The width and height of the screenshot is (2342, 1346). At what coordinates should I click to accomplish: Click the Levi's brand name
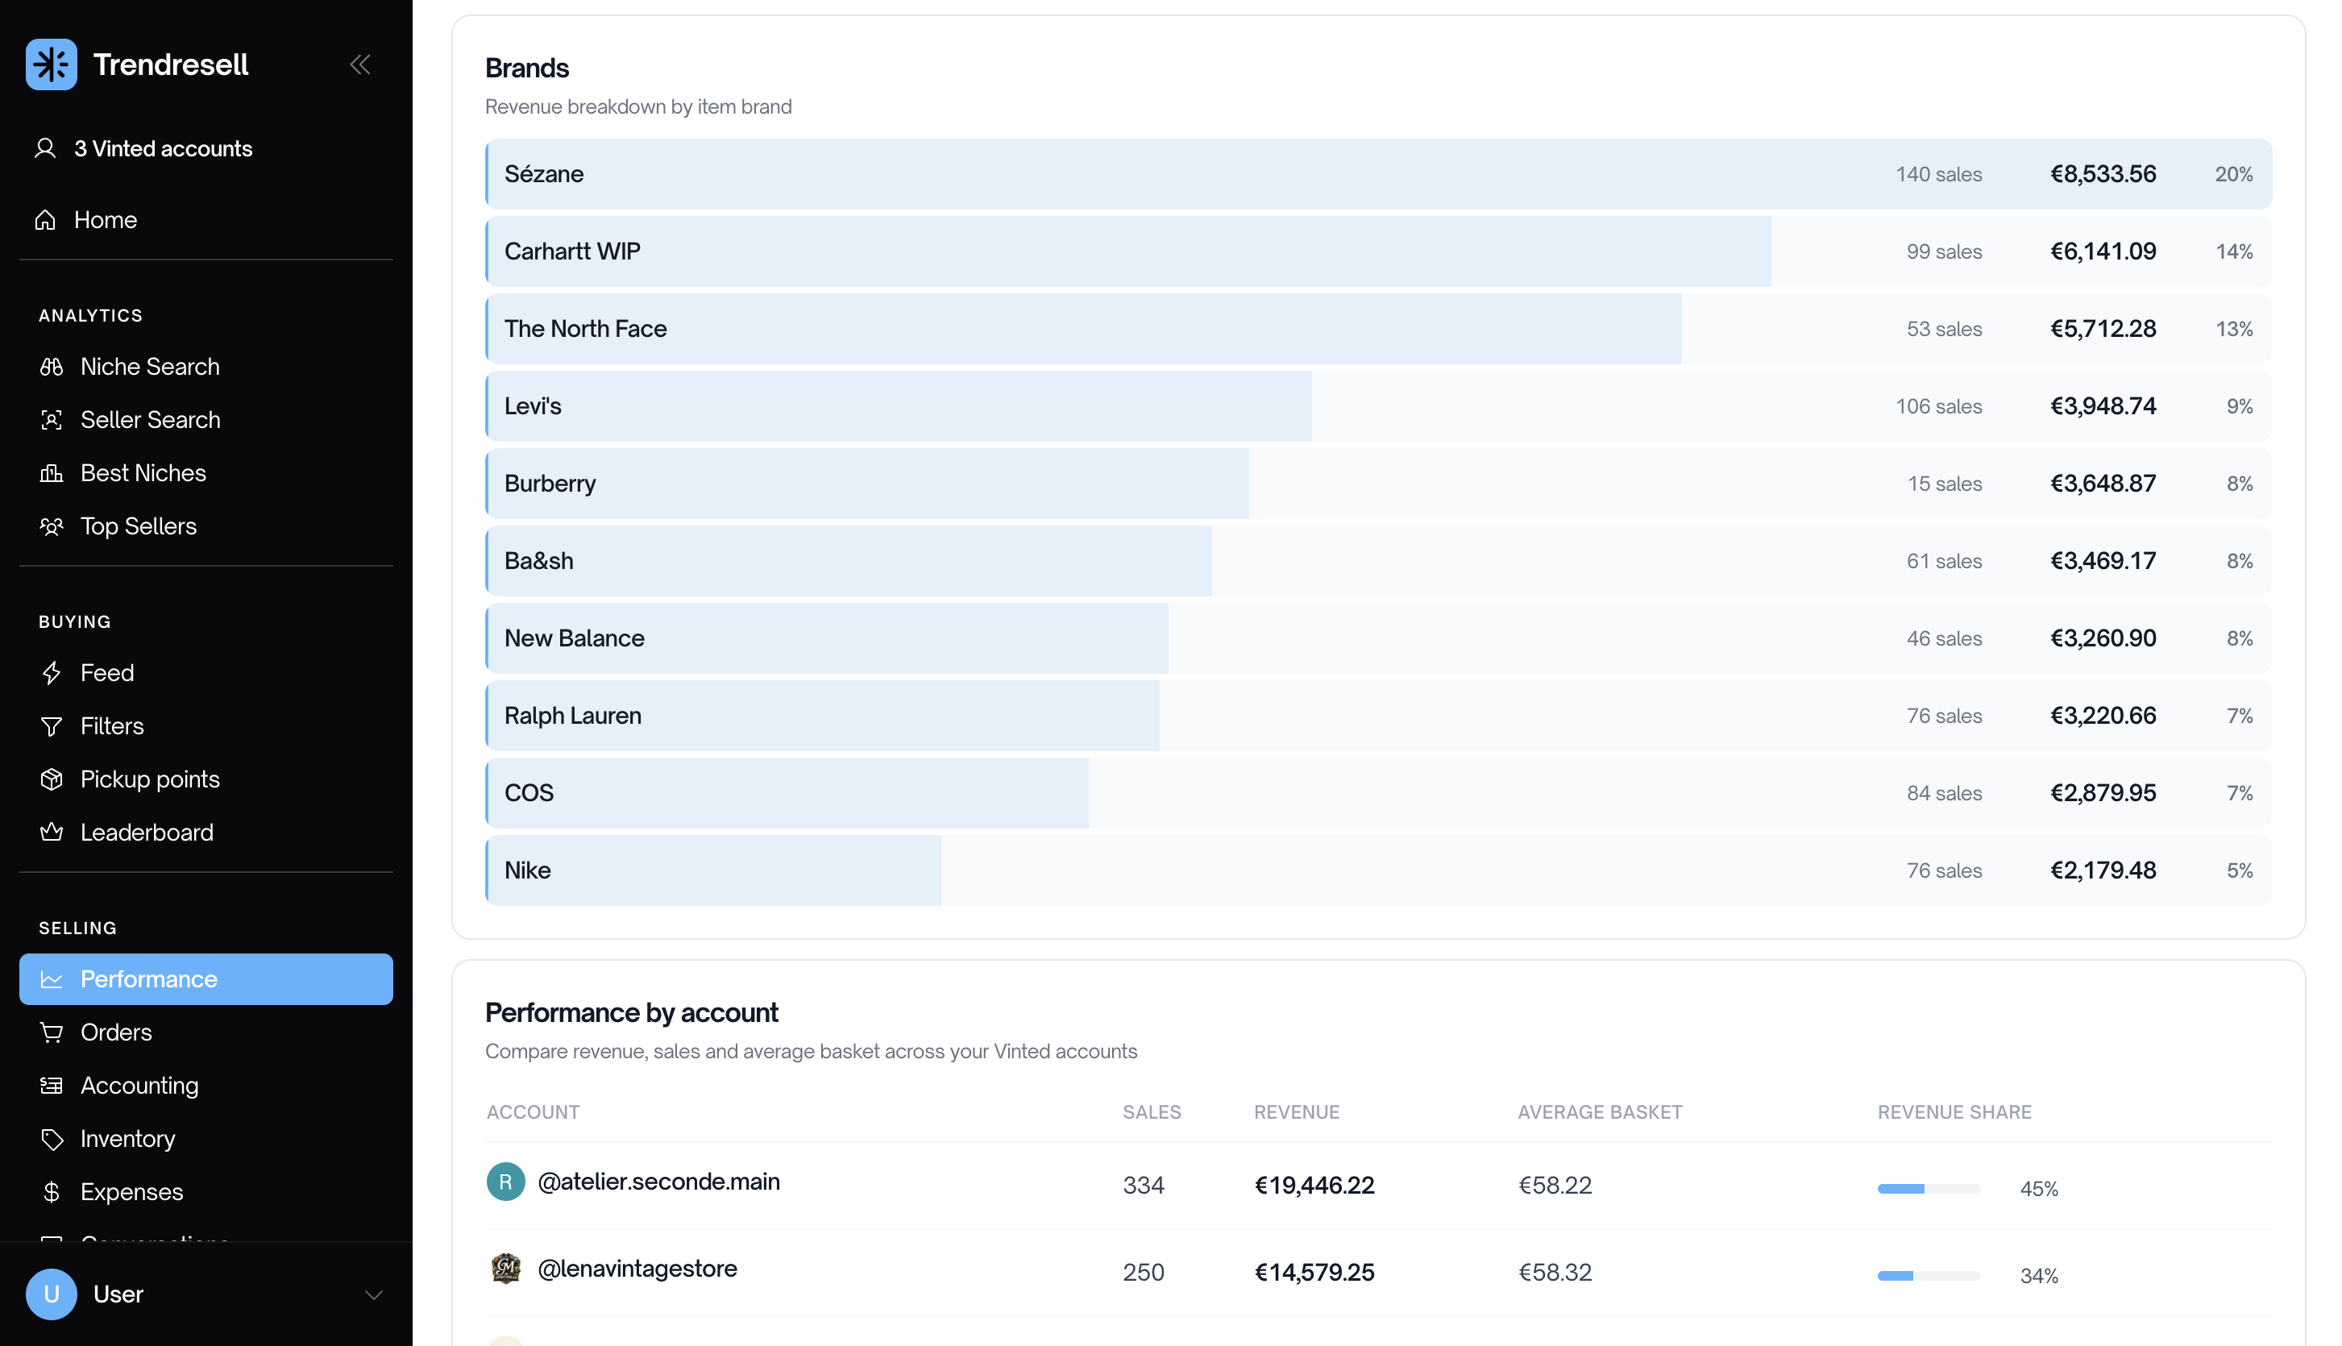[533, 406]
